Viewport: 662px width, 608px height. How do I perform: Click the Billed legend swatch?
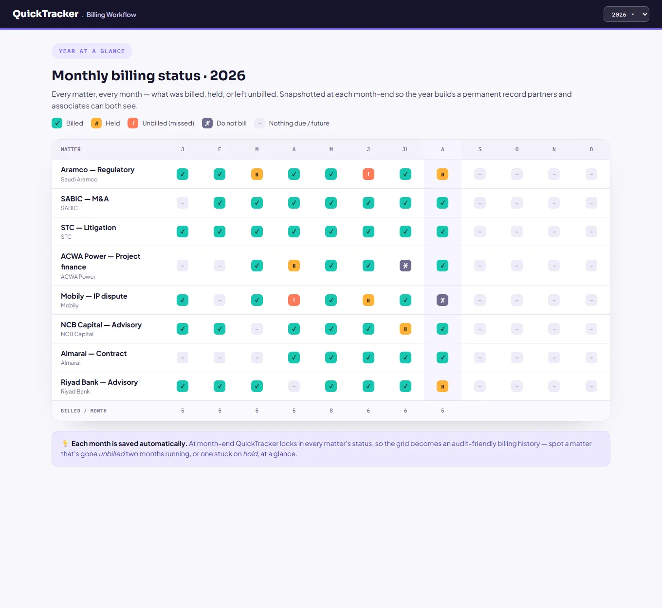click(x=57, y=123)
